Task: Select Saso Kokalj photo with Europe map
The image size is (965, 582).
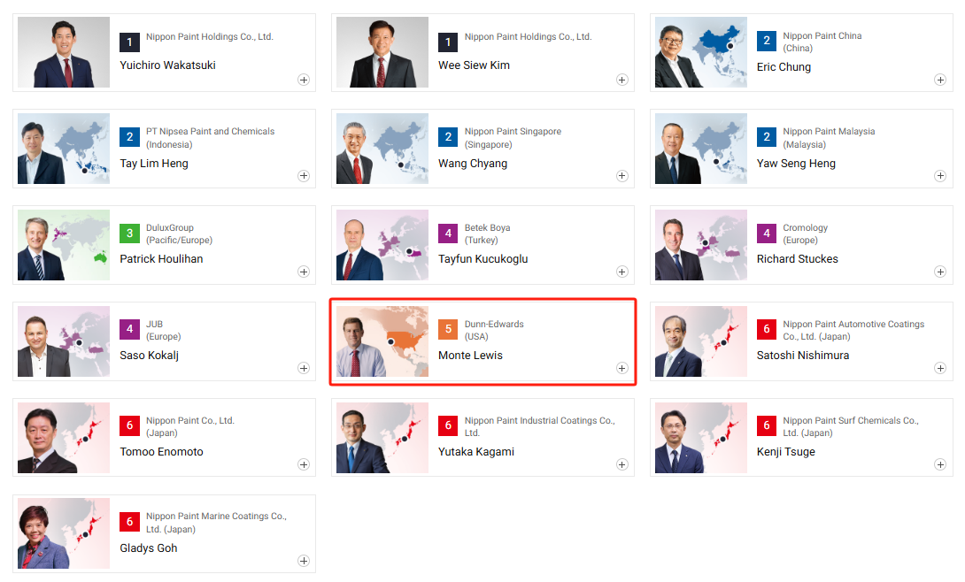Action: tap(64, 341)
